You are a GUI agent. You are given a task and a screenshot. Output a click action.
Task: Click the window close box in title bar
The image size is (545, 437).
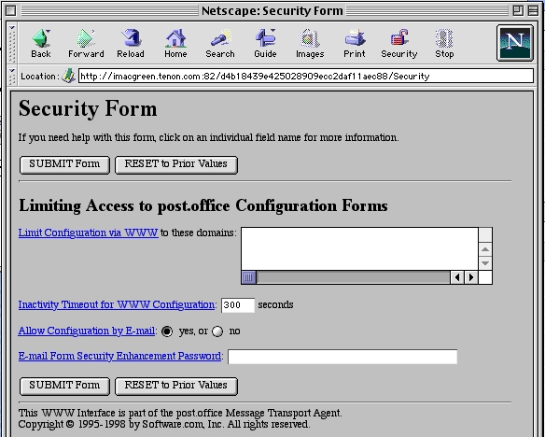pyautogui.click(x=11, y=11)
